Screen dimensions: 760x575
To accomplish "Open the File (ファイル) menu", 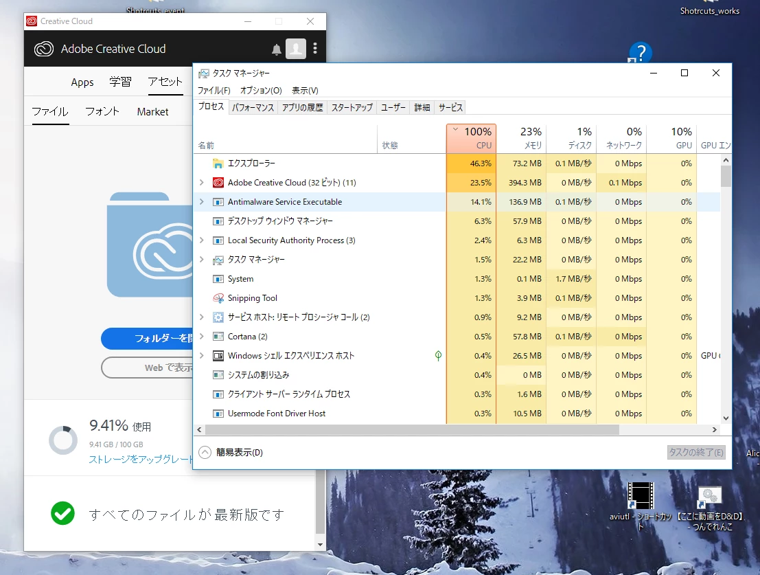I will point(214,91).
